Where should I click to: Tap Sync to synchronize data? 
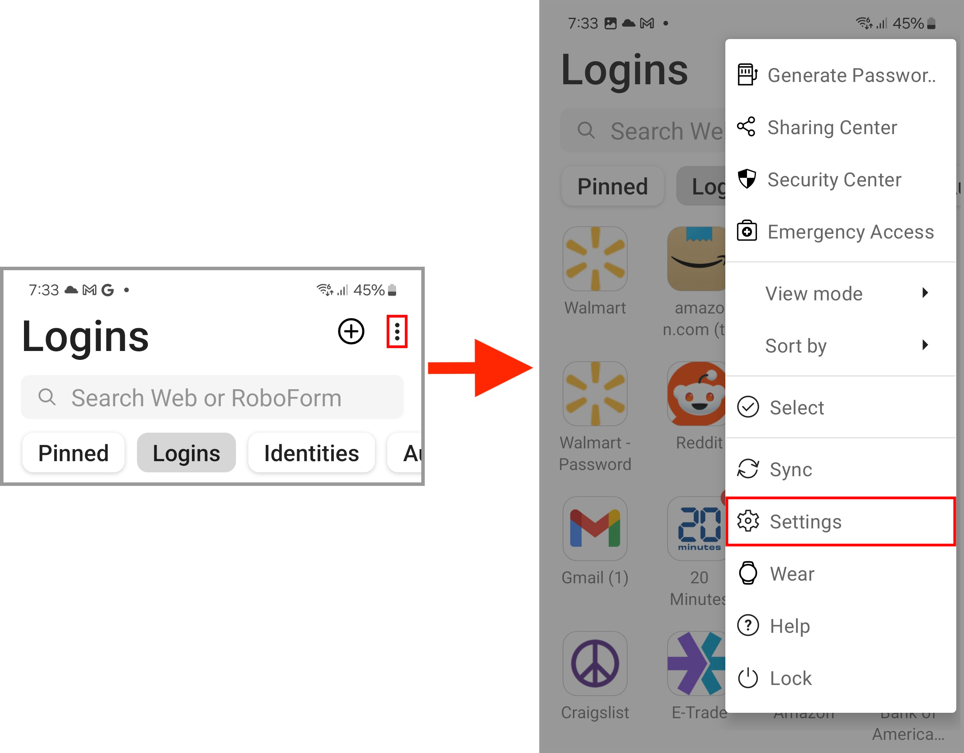(839, 469)
